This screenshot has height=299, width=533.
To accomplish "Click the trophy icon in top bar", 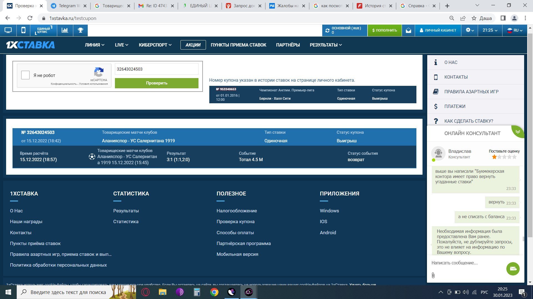I will (81, 30).
